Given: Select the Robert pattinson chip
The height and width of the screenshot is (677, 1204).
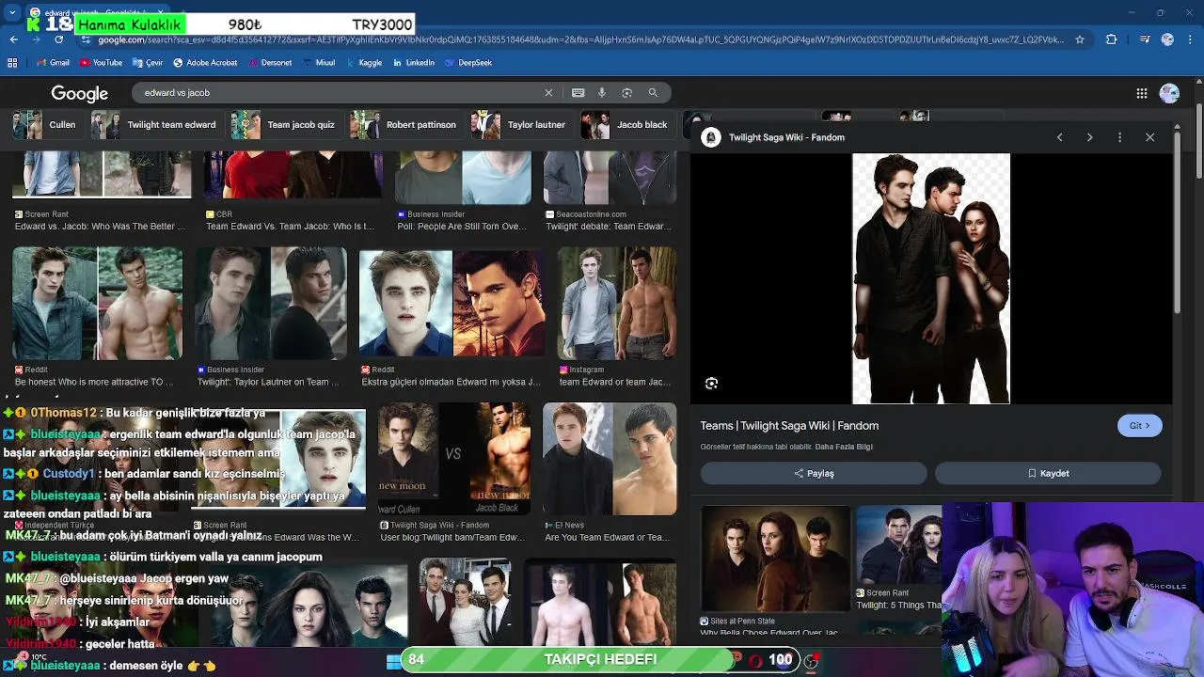Looking at the screenshot, I should click(404, 124).
